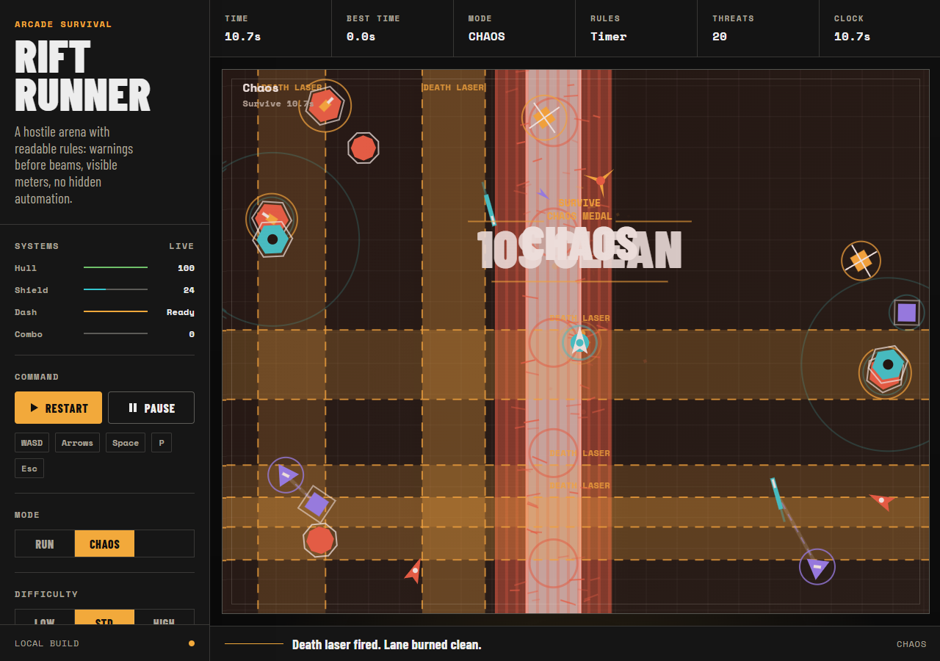This screenshot has width=940, height=661.
Task: Restart the game run
Action: point(58,408)
